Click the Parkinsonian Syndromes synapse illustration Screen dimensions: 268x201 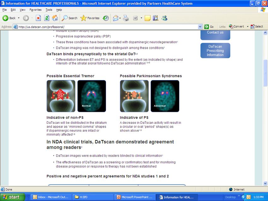click(134, 96)
